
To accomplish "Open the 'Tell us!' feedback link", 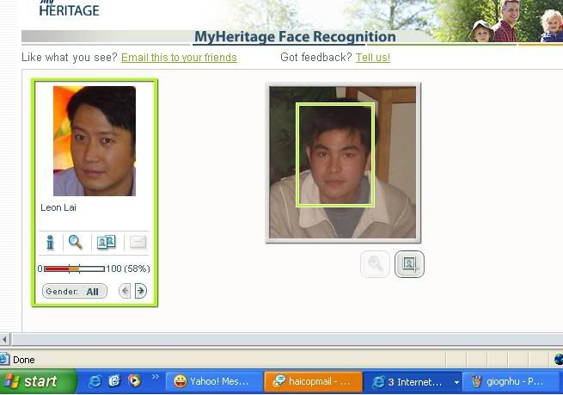I will click(373, 58).
